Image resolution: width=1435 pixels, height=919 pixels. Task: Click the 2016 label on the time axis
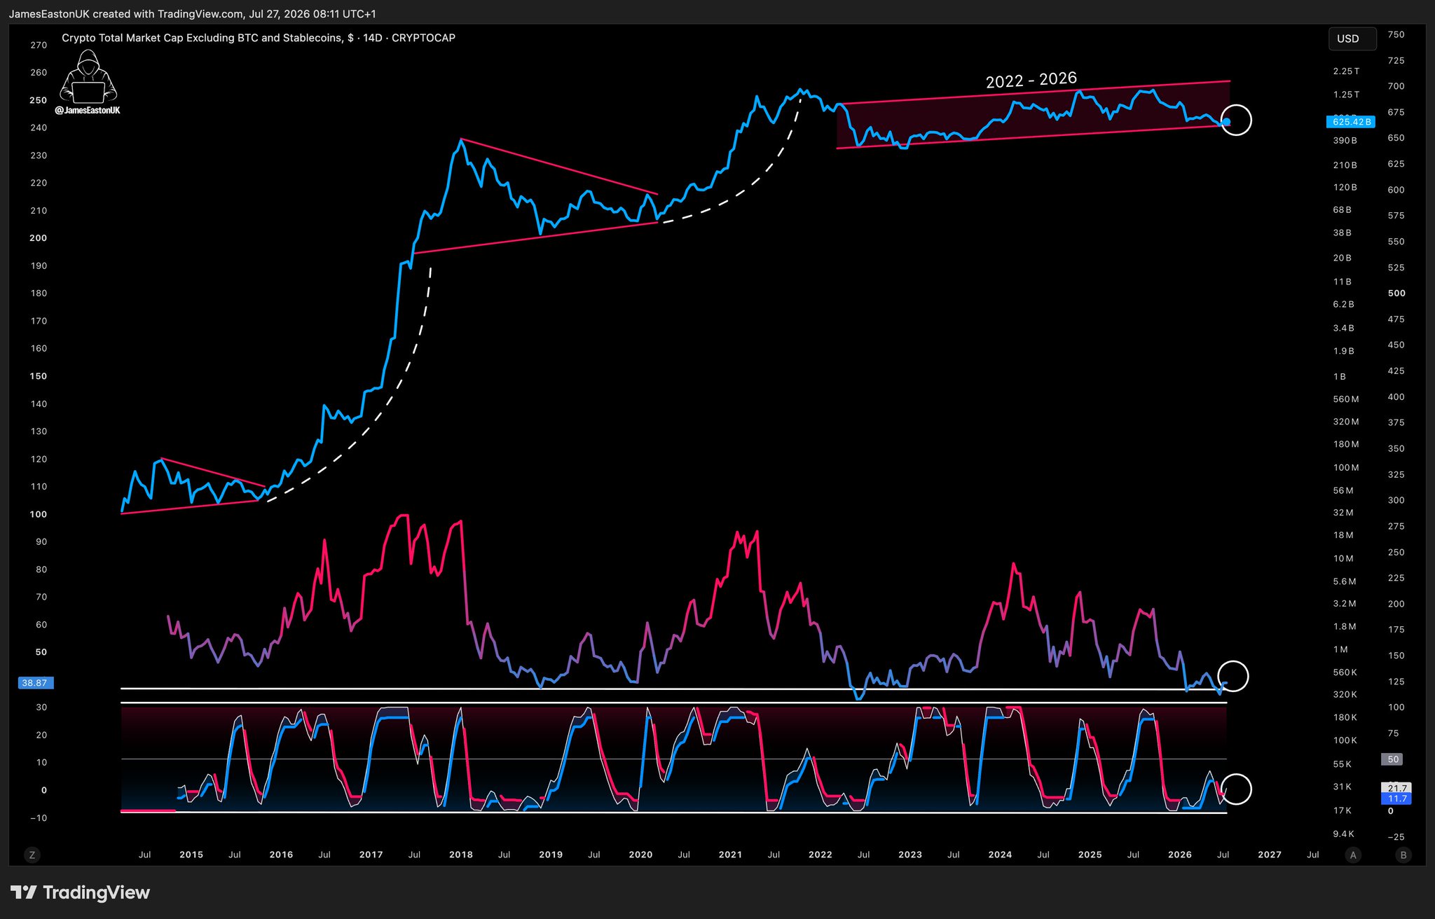(281, 855)
